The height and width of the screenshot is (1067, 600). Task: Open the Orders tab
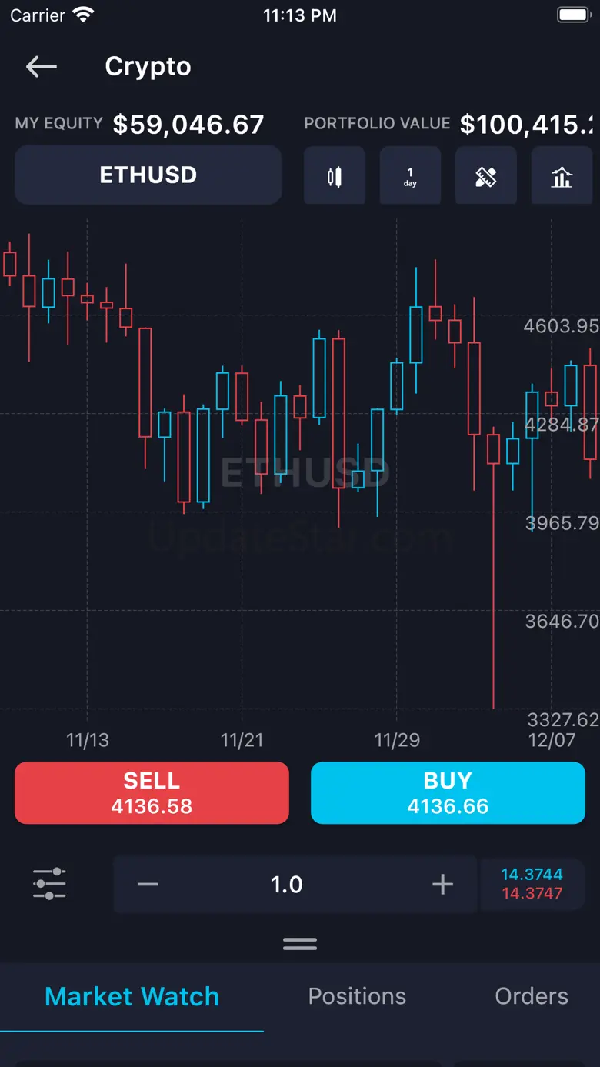(x=532, y=996)
